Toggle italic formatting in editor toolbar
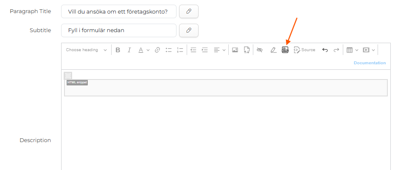The image size is (395, 170). [129, 50]
